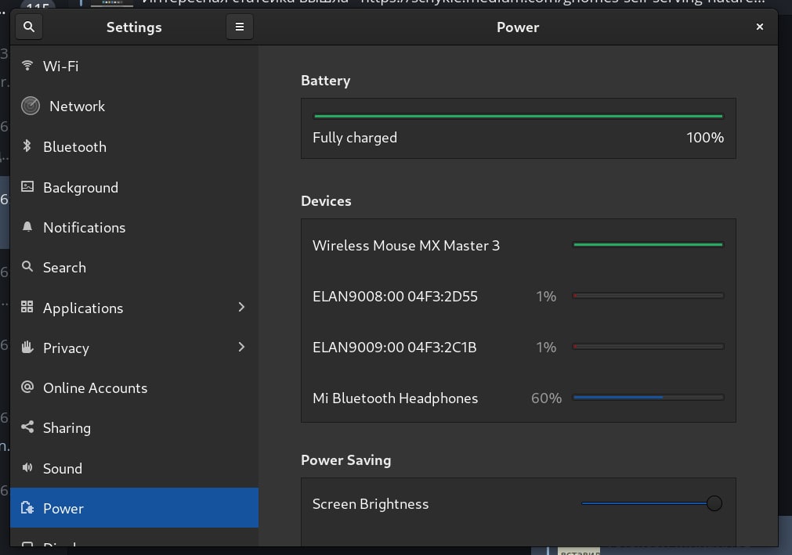
Task: Click the Sharing icon in sidebar
Action: point(27,427)
